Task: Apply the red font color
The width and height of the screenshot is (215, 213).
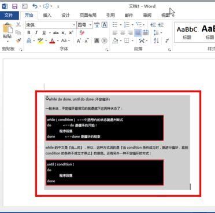Action: 52,41
